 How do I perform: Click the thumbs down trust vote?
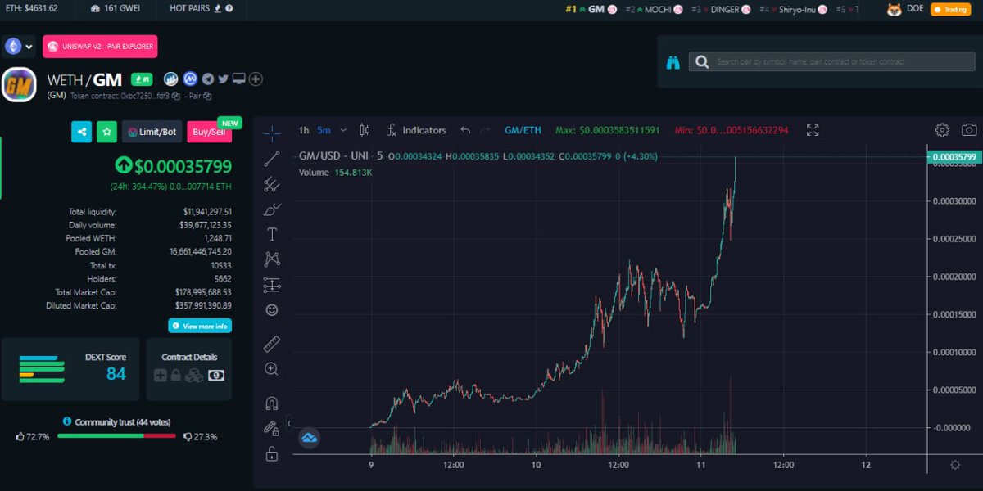click(188, 437)
